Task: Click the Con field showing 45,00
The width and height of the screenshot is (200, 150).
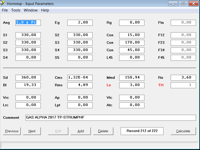Action: [132, 50]
